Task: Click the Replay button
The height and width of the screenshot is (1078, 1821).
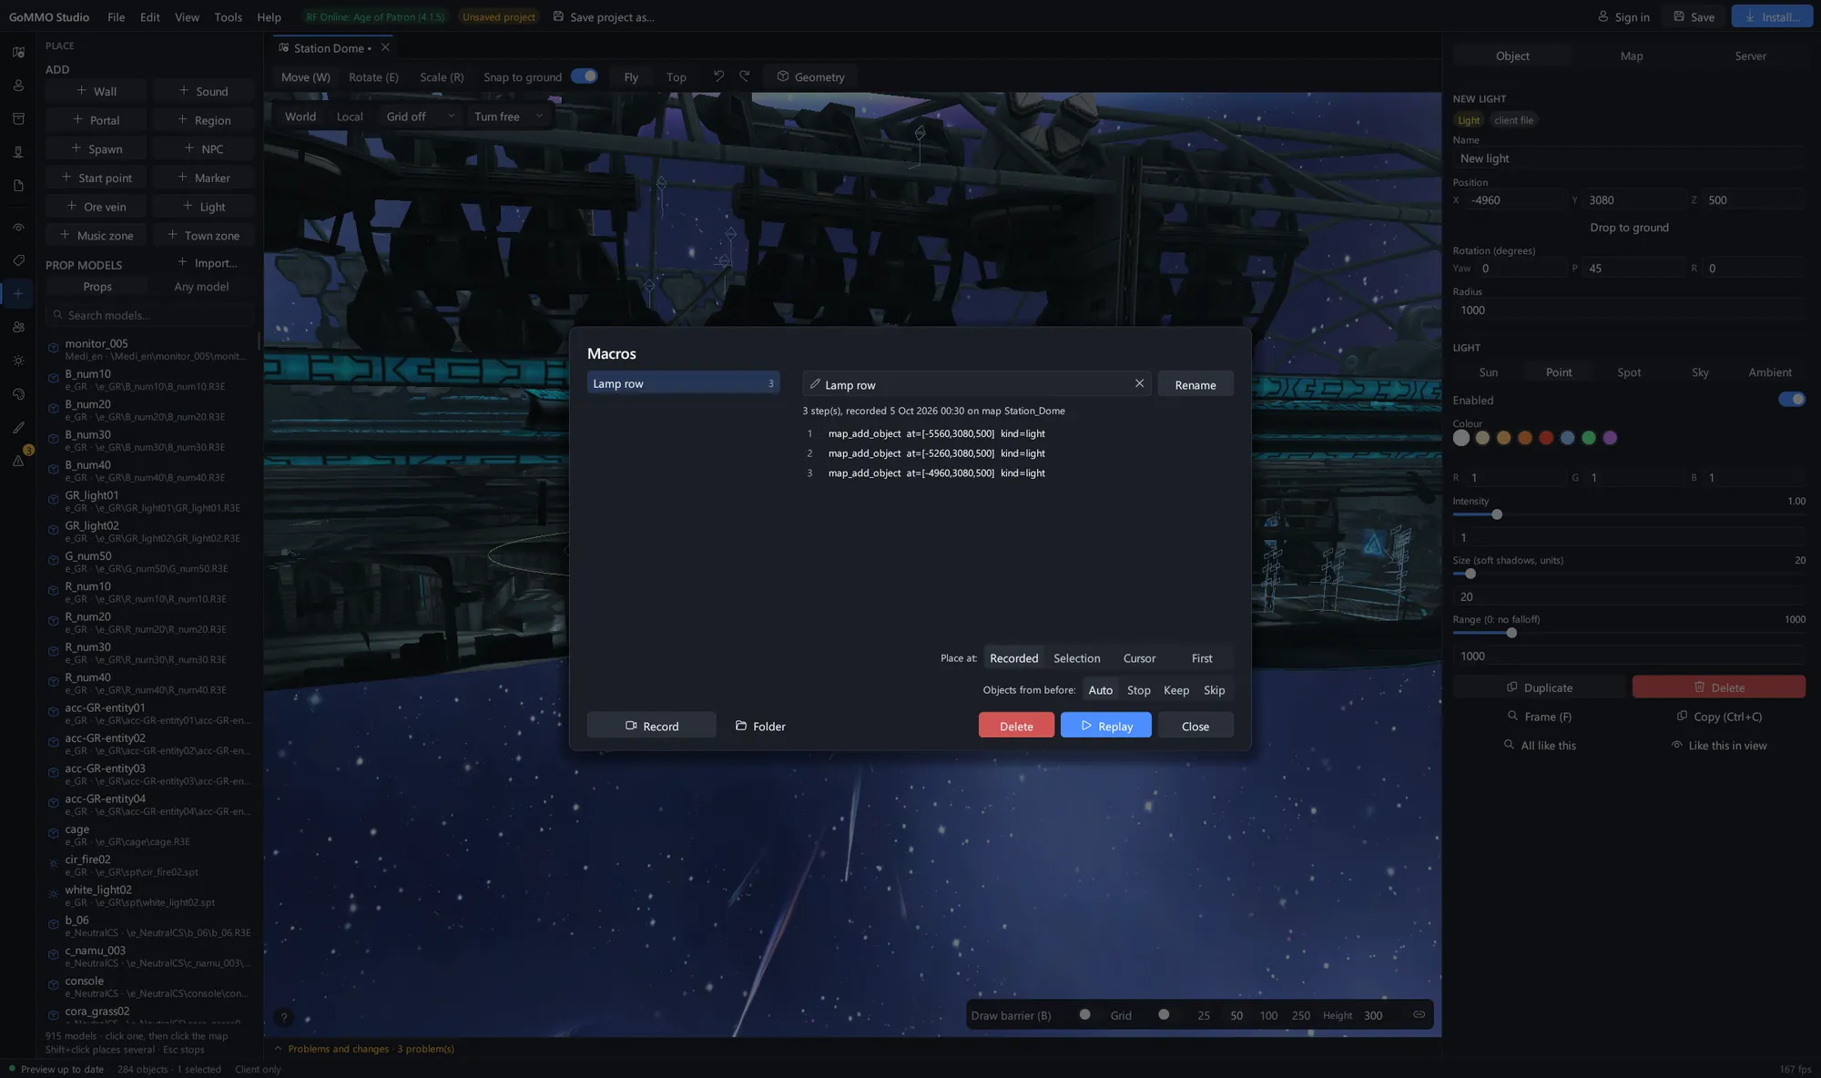Action: (x=1105, y=726)
